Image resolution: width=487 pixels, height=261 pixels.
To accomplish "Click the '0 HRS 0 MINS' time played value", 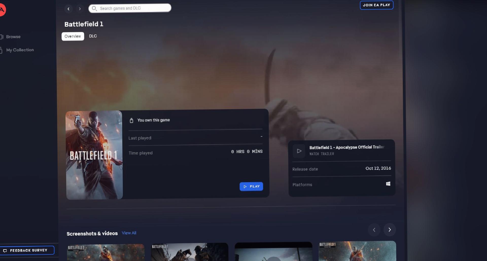I will (x=247, y=152).
